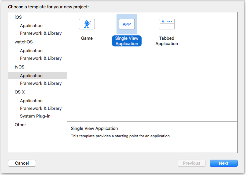
Task: Click the Tabbed Application label text
Action: pos(167,41)
